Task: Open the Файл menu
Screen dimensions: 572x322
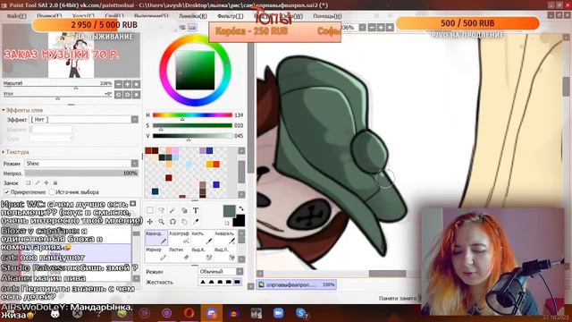Action: click(x=16, y=16)
